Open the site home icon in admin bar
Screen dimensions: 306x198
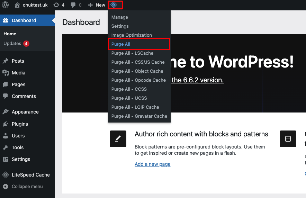pyautogui.click(x=17, y=5)
